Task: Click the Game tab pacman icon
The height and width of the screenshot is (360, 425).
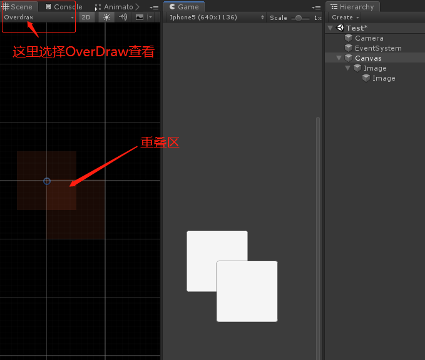Action: pyautogui.click(x=172, y=6)
